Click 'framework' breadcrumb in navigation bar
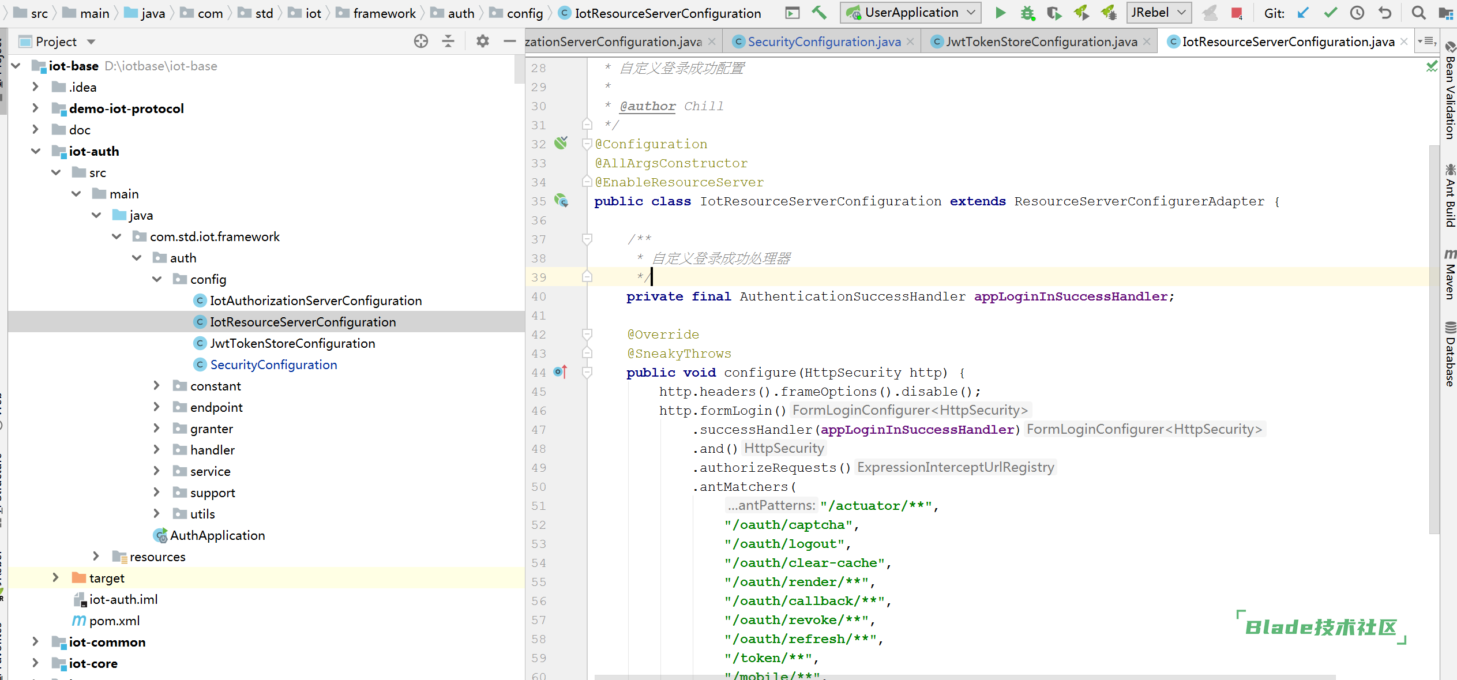Viewport: 1457px width, 680px height. [376, 13]
